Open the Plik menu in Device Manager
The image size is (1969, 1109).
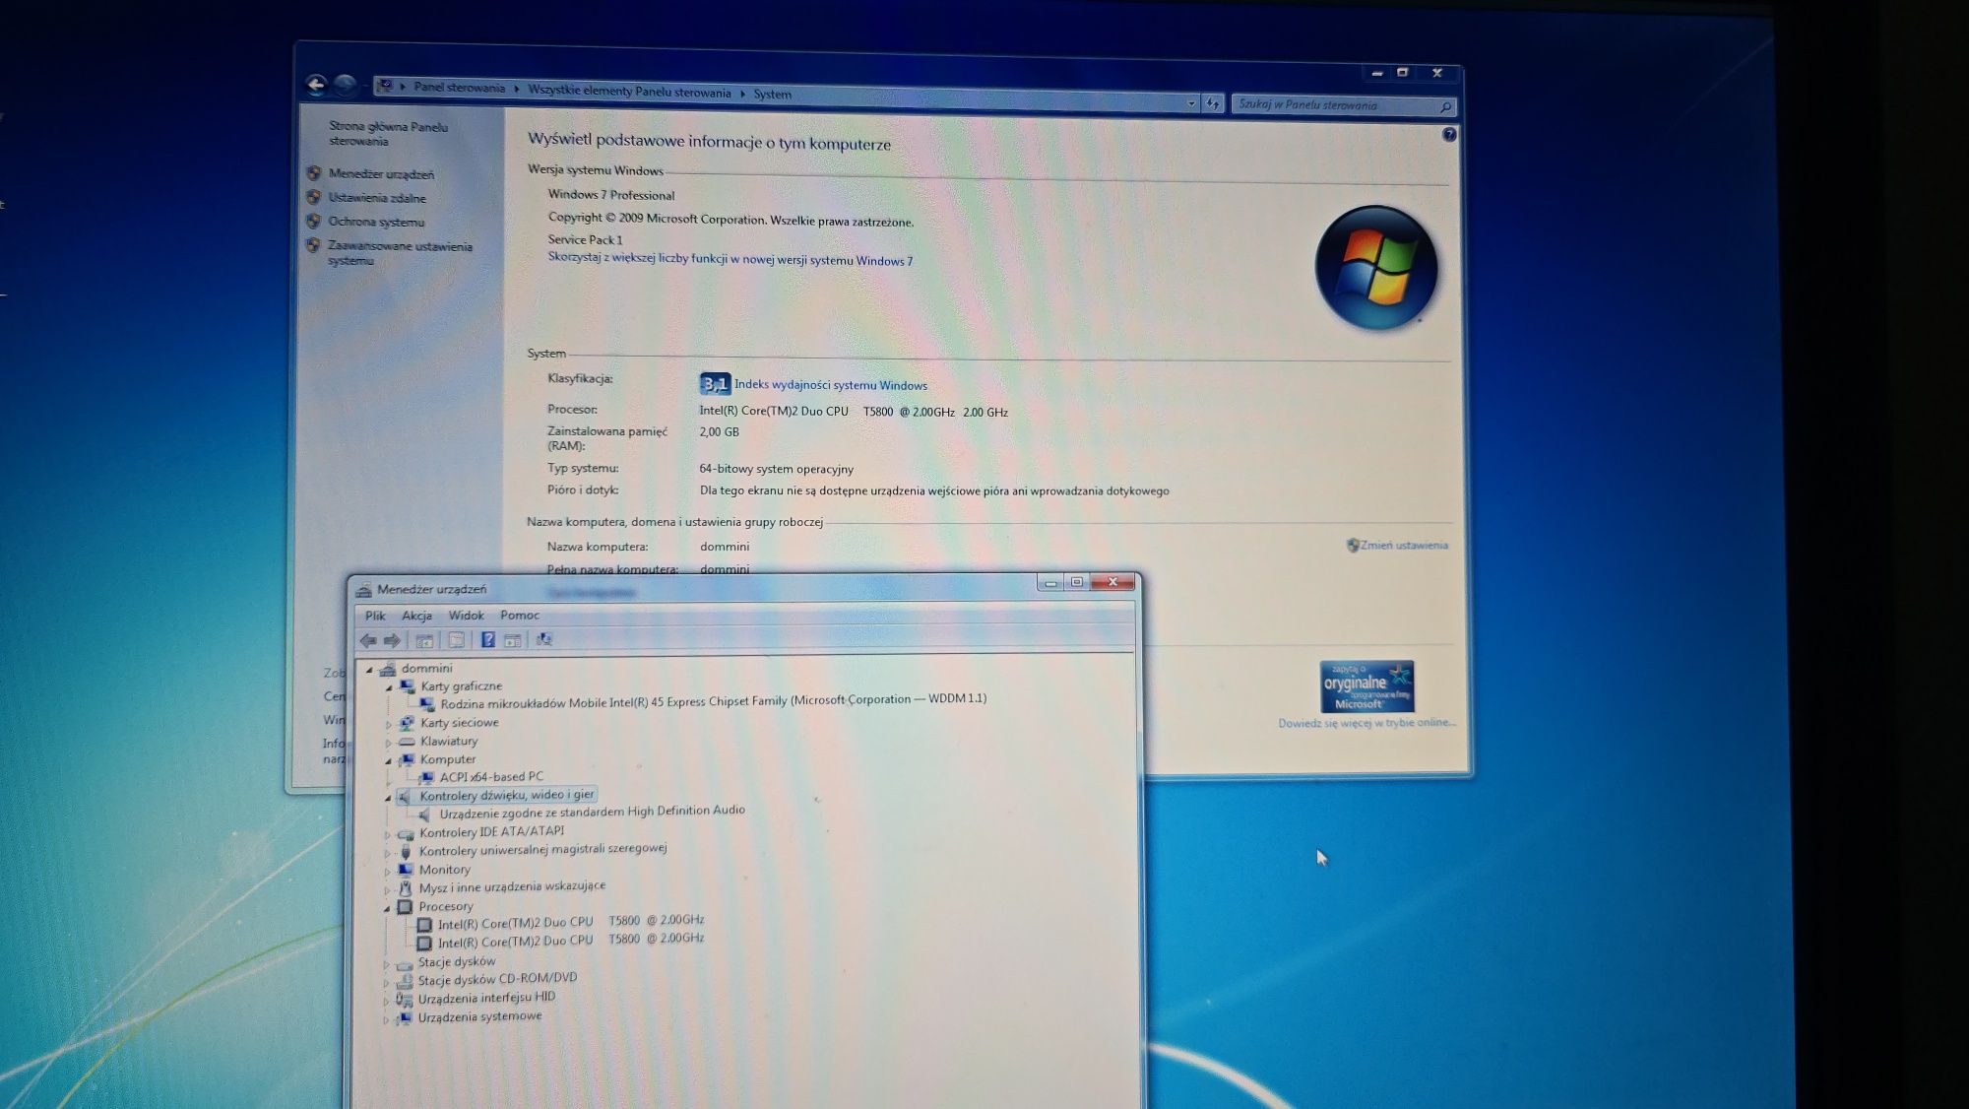pos(375,616)
